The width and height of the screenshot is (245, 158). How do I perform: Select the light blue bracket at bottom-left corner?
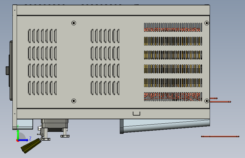pyautogui.click(x=25, y=124)
